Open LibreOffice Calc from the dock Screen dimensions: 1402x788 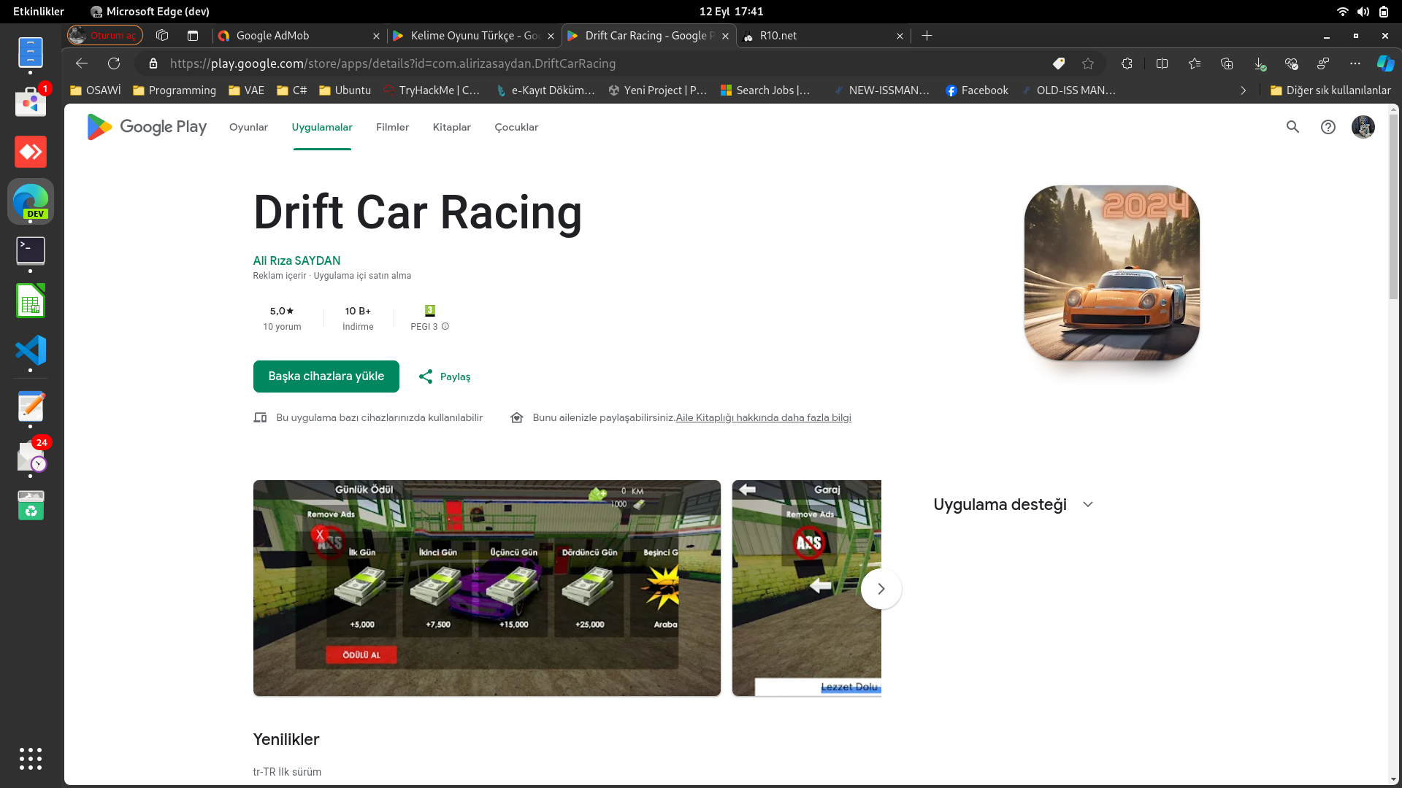click(x=31, y=301)
